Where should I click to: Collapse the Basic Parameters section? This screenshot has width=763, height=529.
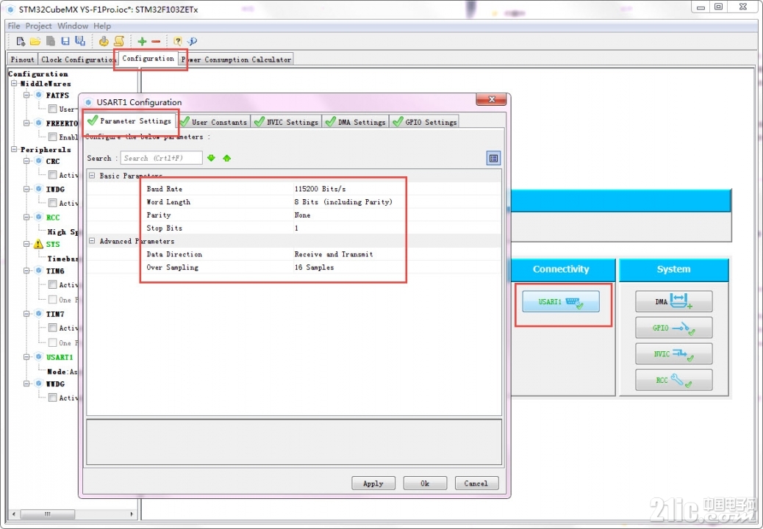click(x=92, y=176)
